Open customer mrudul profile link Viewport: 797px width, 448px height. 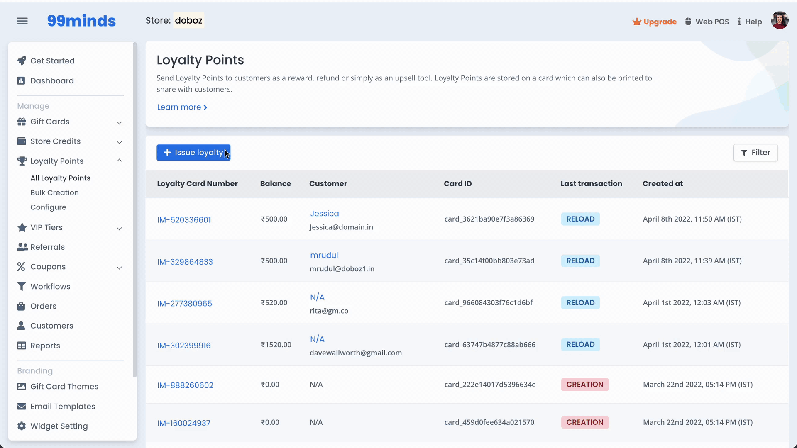pos(324,255)
